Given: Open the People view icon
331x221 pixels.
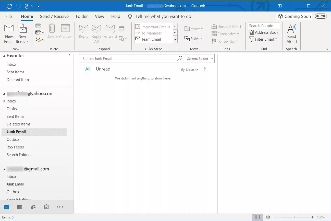Looking at the screenshot, I should [x=33, y=207].
